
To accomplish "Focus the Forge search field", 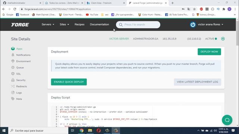I will 138,25.
